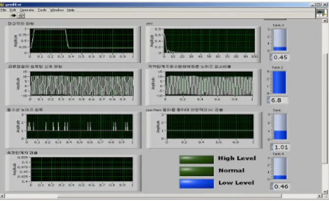Click the High Level indicator LED

coord(197,159)
